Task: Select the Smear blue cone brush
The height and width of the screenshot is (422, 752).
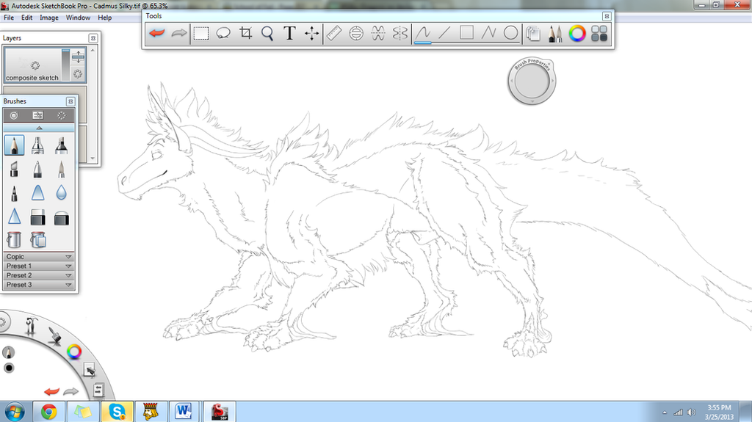Action: [38, 193]
